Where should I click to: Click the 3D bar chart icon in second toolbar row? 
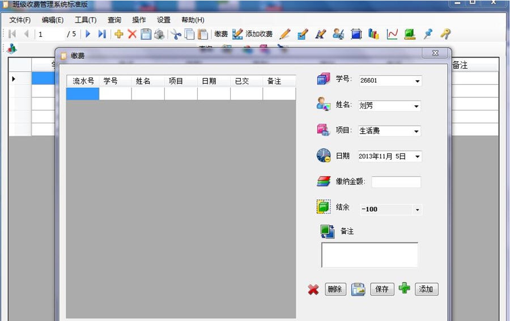(x=12, y=49)
